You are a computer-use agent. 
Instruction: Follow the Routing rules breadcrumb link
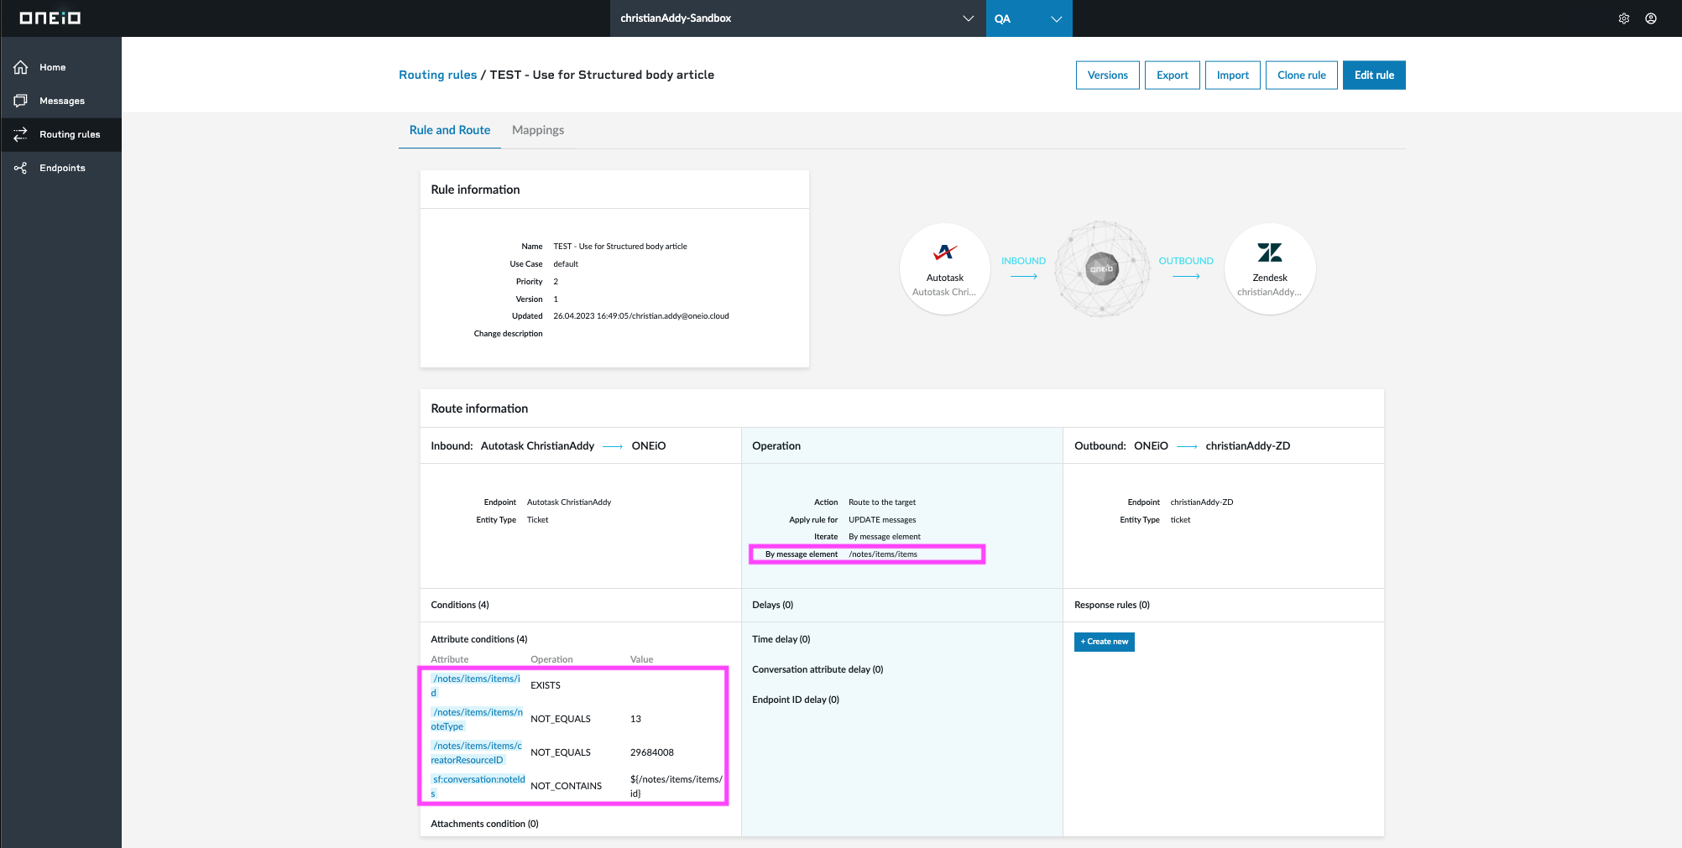[x=438, y=75]
